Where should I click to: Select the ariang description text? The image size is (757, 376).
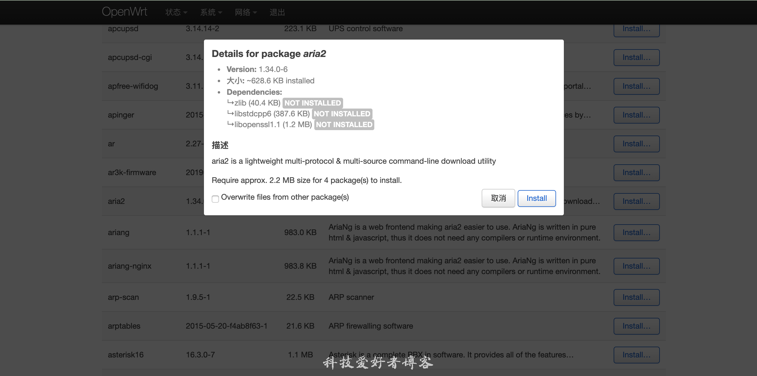tap(464, 232)
